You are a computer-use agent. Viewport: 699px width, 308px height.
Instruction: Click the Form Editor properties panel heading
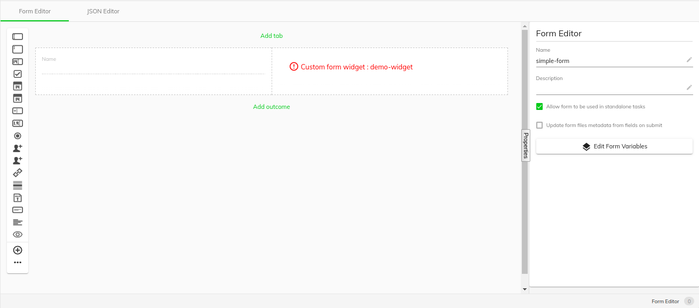tap(559, 33)
